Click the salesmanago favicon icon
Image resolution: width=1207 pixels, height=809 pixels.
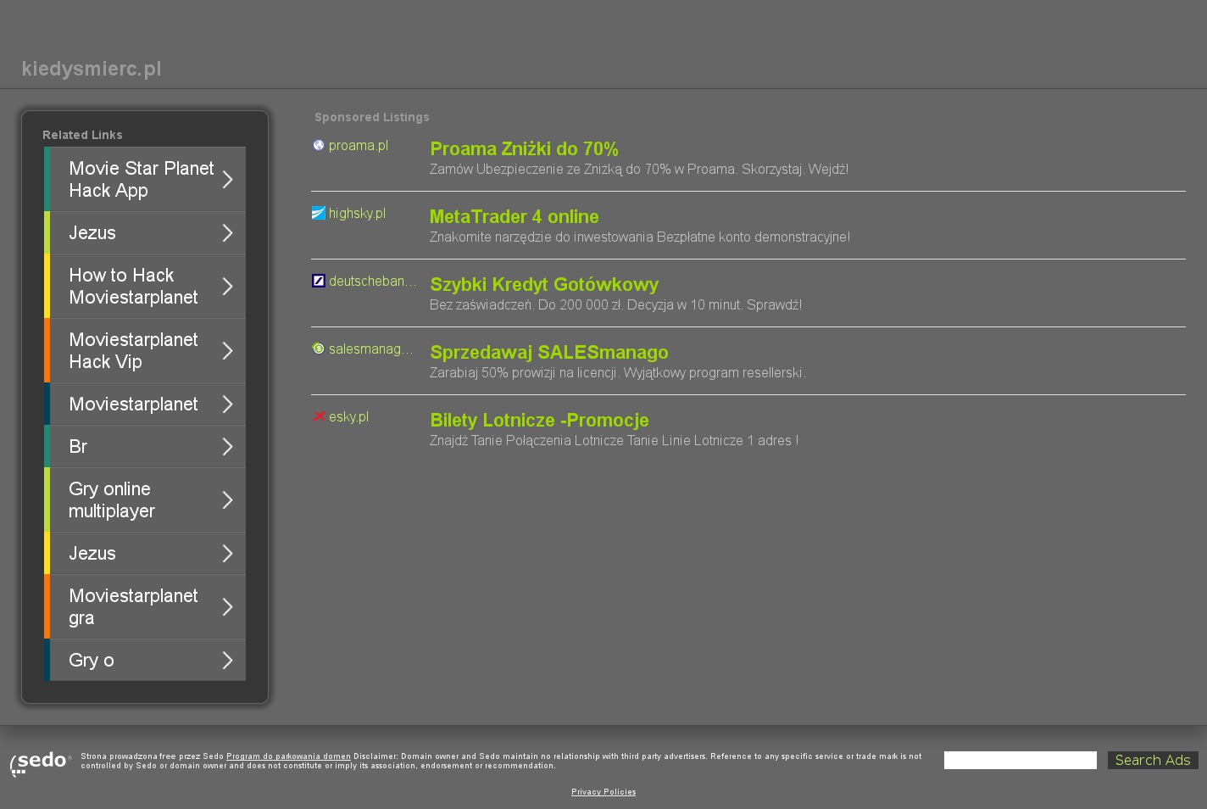click(x=319, y=349)
